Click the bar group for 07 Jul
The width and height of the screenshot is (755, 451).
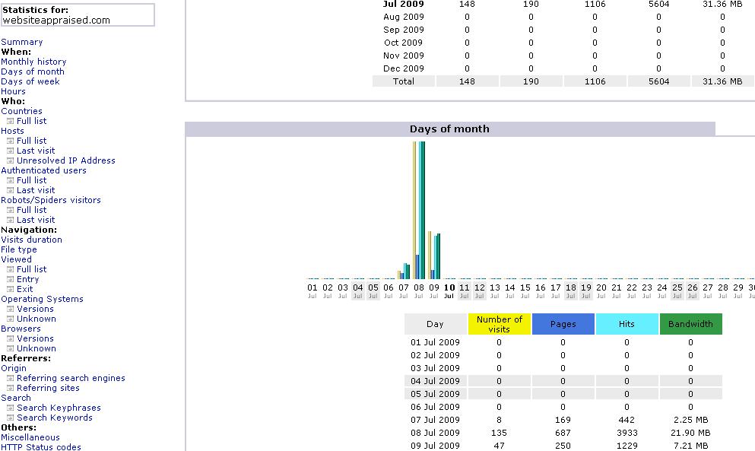point(404,272)
